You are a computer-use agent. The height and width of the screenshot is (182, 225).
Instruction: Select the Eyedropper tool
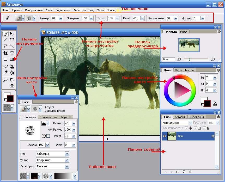5,72
